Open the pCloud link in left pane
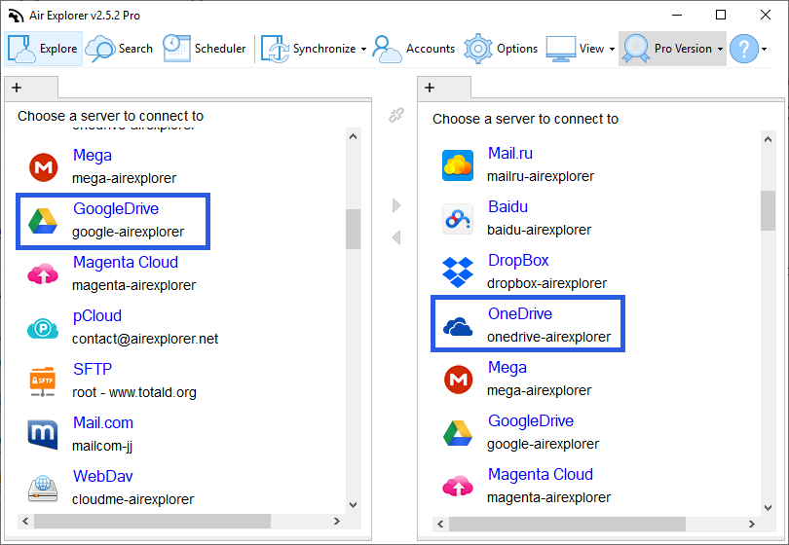This screenshot has width=789, height=545. coord(97,315)
